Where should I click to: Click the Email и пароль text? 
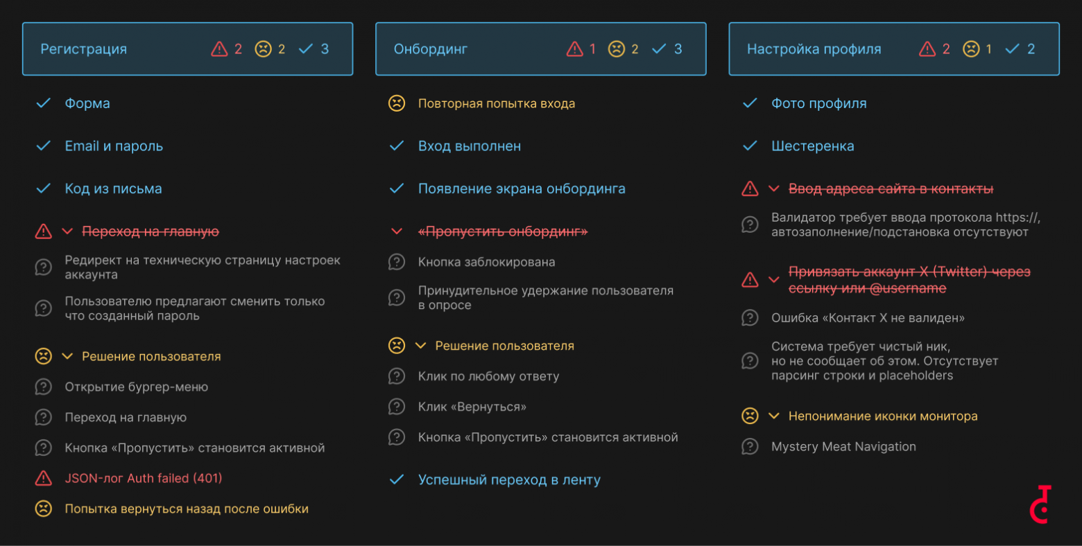tap(114, 146)
